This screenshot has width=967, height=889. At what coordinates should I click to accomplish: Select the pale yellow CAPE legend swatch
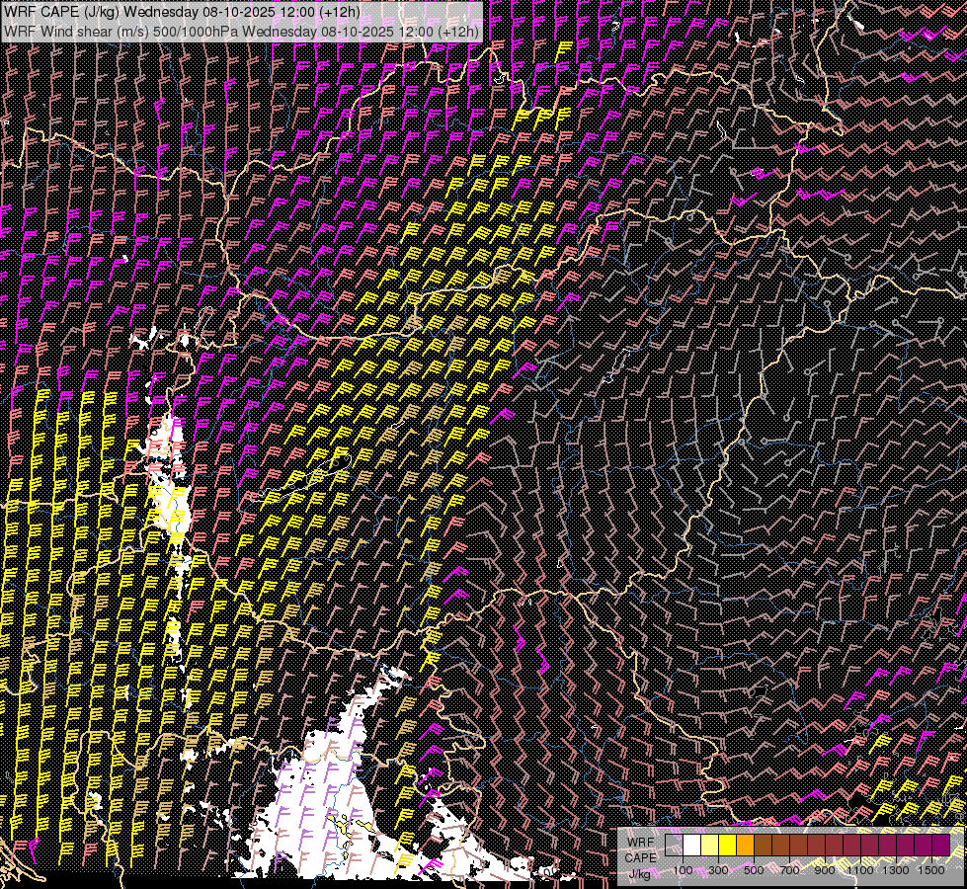[x=710, y=846]
